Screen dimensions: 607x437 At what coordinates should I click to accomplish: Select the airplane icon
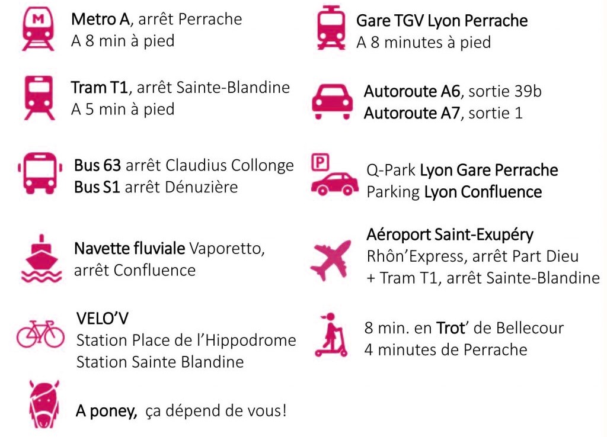(331, 261)
